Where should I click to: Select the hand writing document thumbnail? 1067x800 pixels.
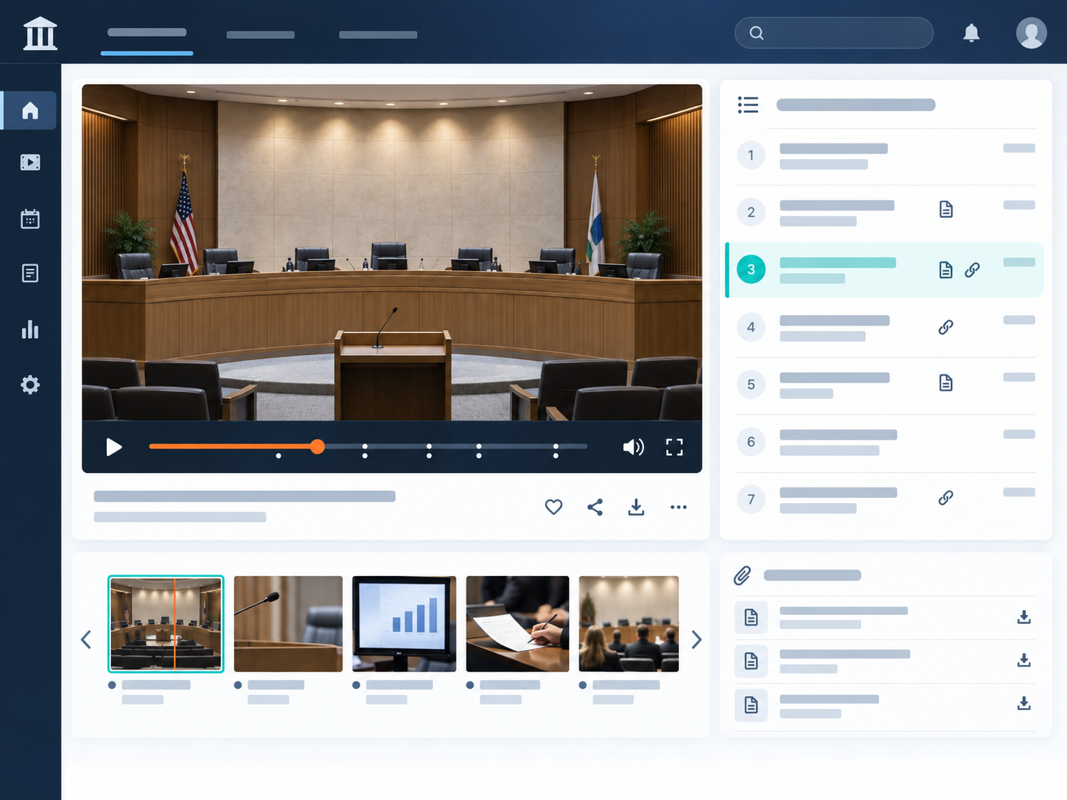point(517,624)
